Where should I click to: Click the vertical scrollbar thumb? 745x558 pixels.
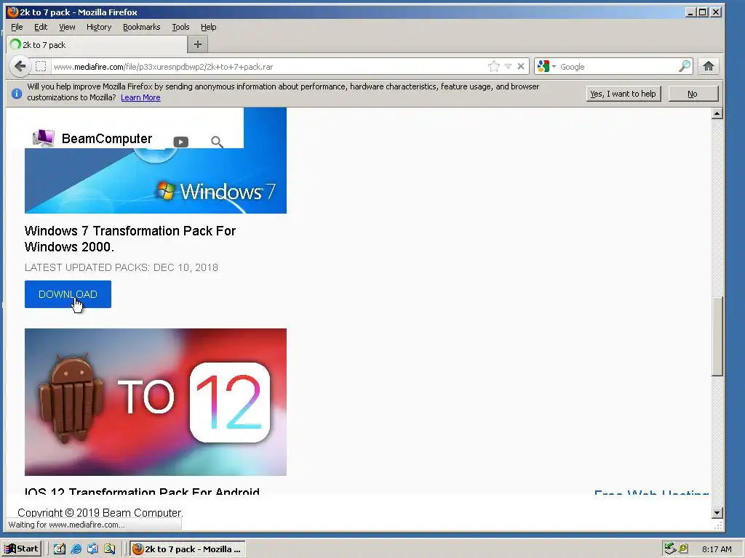coord(717,336)
